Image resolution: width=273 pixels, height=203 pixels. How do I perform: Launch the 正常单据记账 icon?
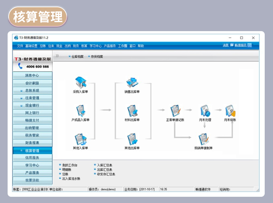(175, 111)
